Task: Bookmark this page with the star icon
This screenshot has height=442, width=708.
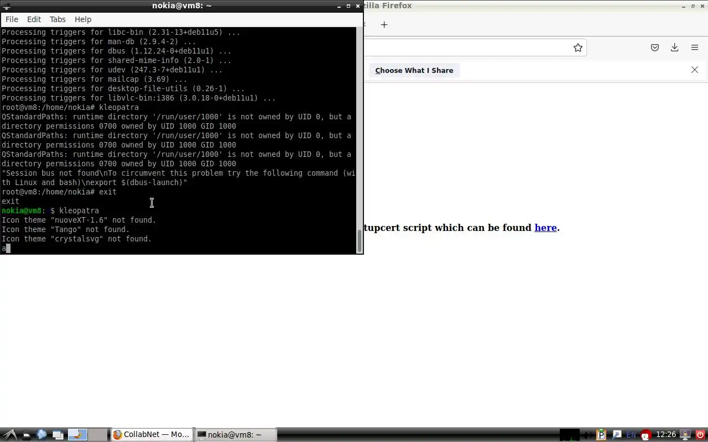Action: (578, 48)
